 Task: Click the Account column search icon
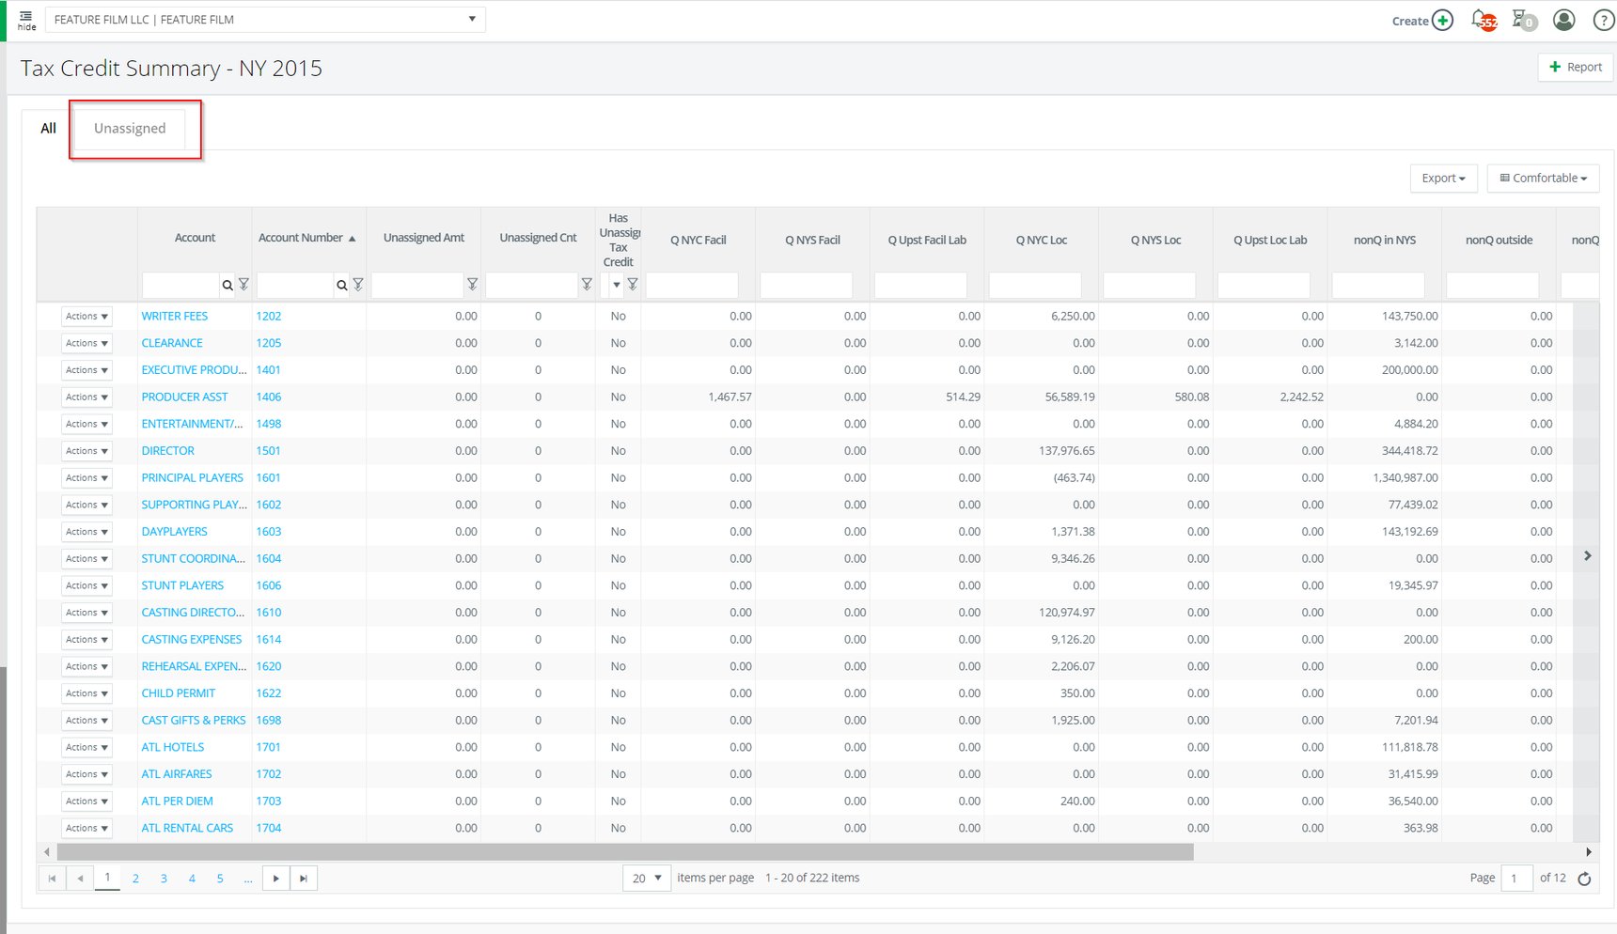(228, 285)
